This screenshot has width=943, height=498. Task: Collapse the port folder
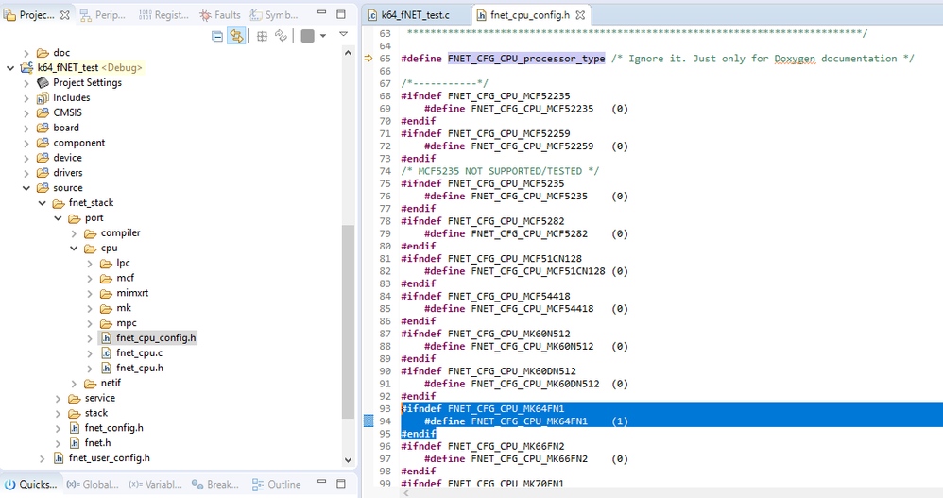(58, 218)
